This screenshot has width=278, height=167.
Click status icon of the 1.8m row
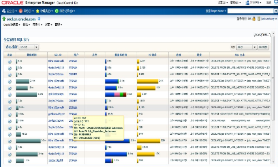10,88
